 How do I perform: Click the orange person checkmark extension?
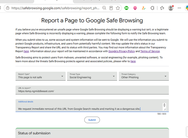point(144,8)
